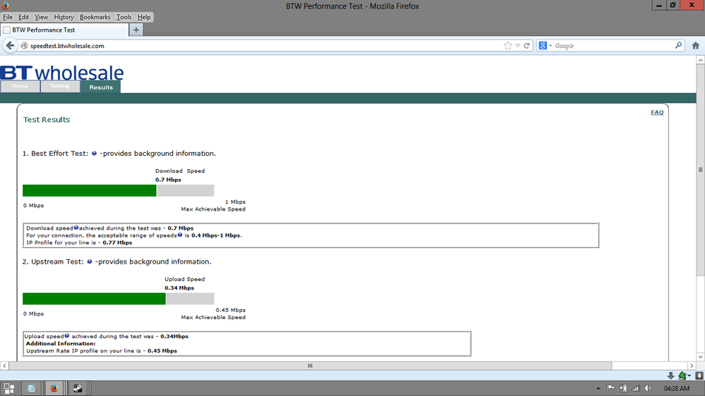Open the downloads arrow in the add-on bar
This screenshot has width=705, height=396.
pyautogui.click(x=670, y=376)
